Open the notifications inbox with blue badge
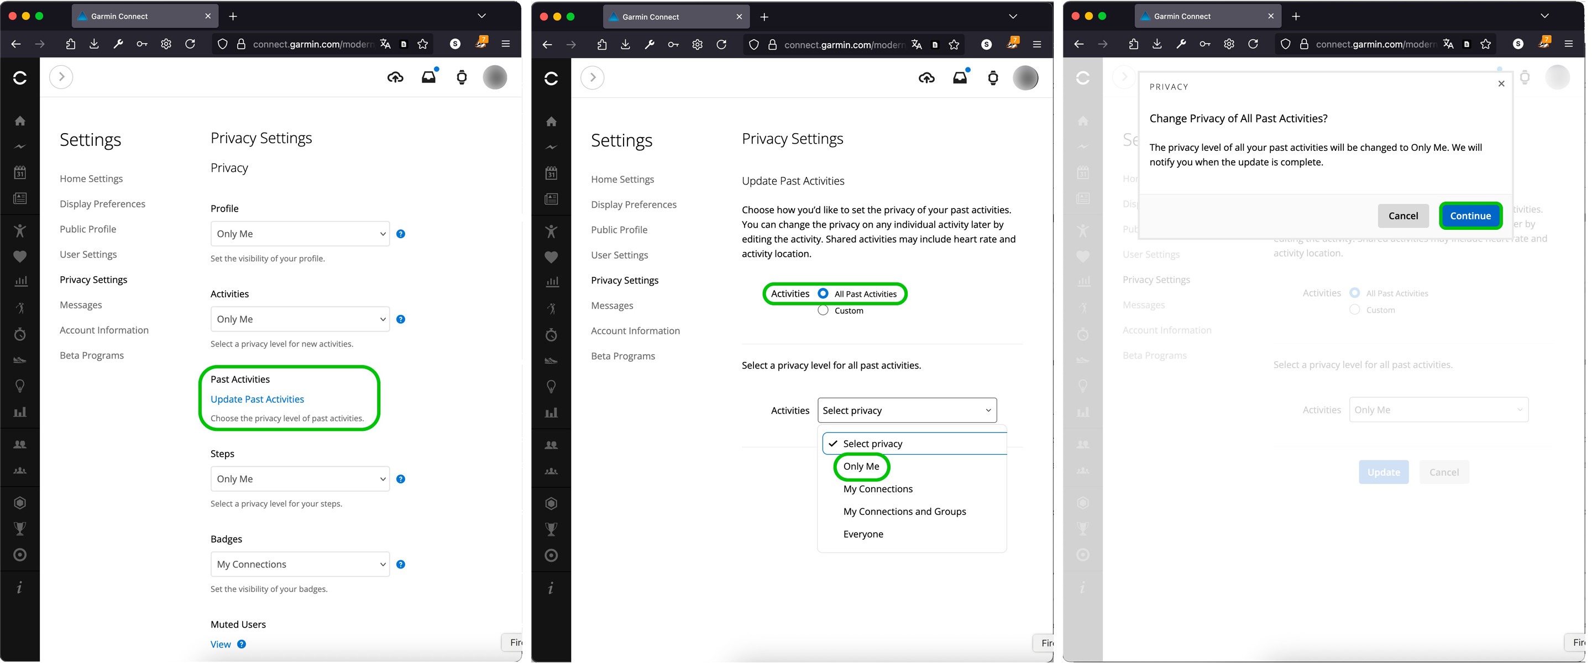Viewport: 1592px width, 663px height. [x=428, y=77]
